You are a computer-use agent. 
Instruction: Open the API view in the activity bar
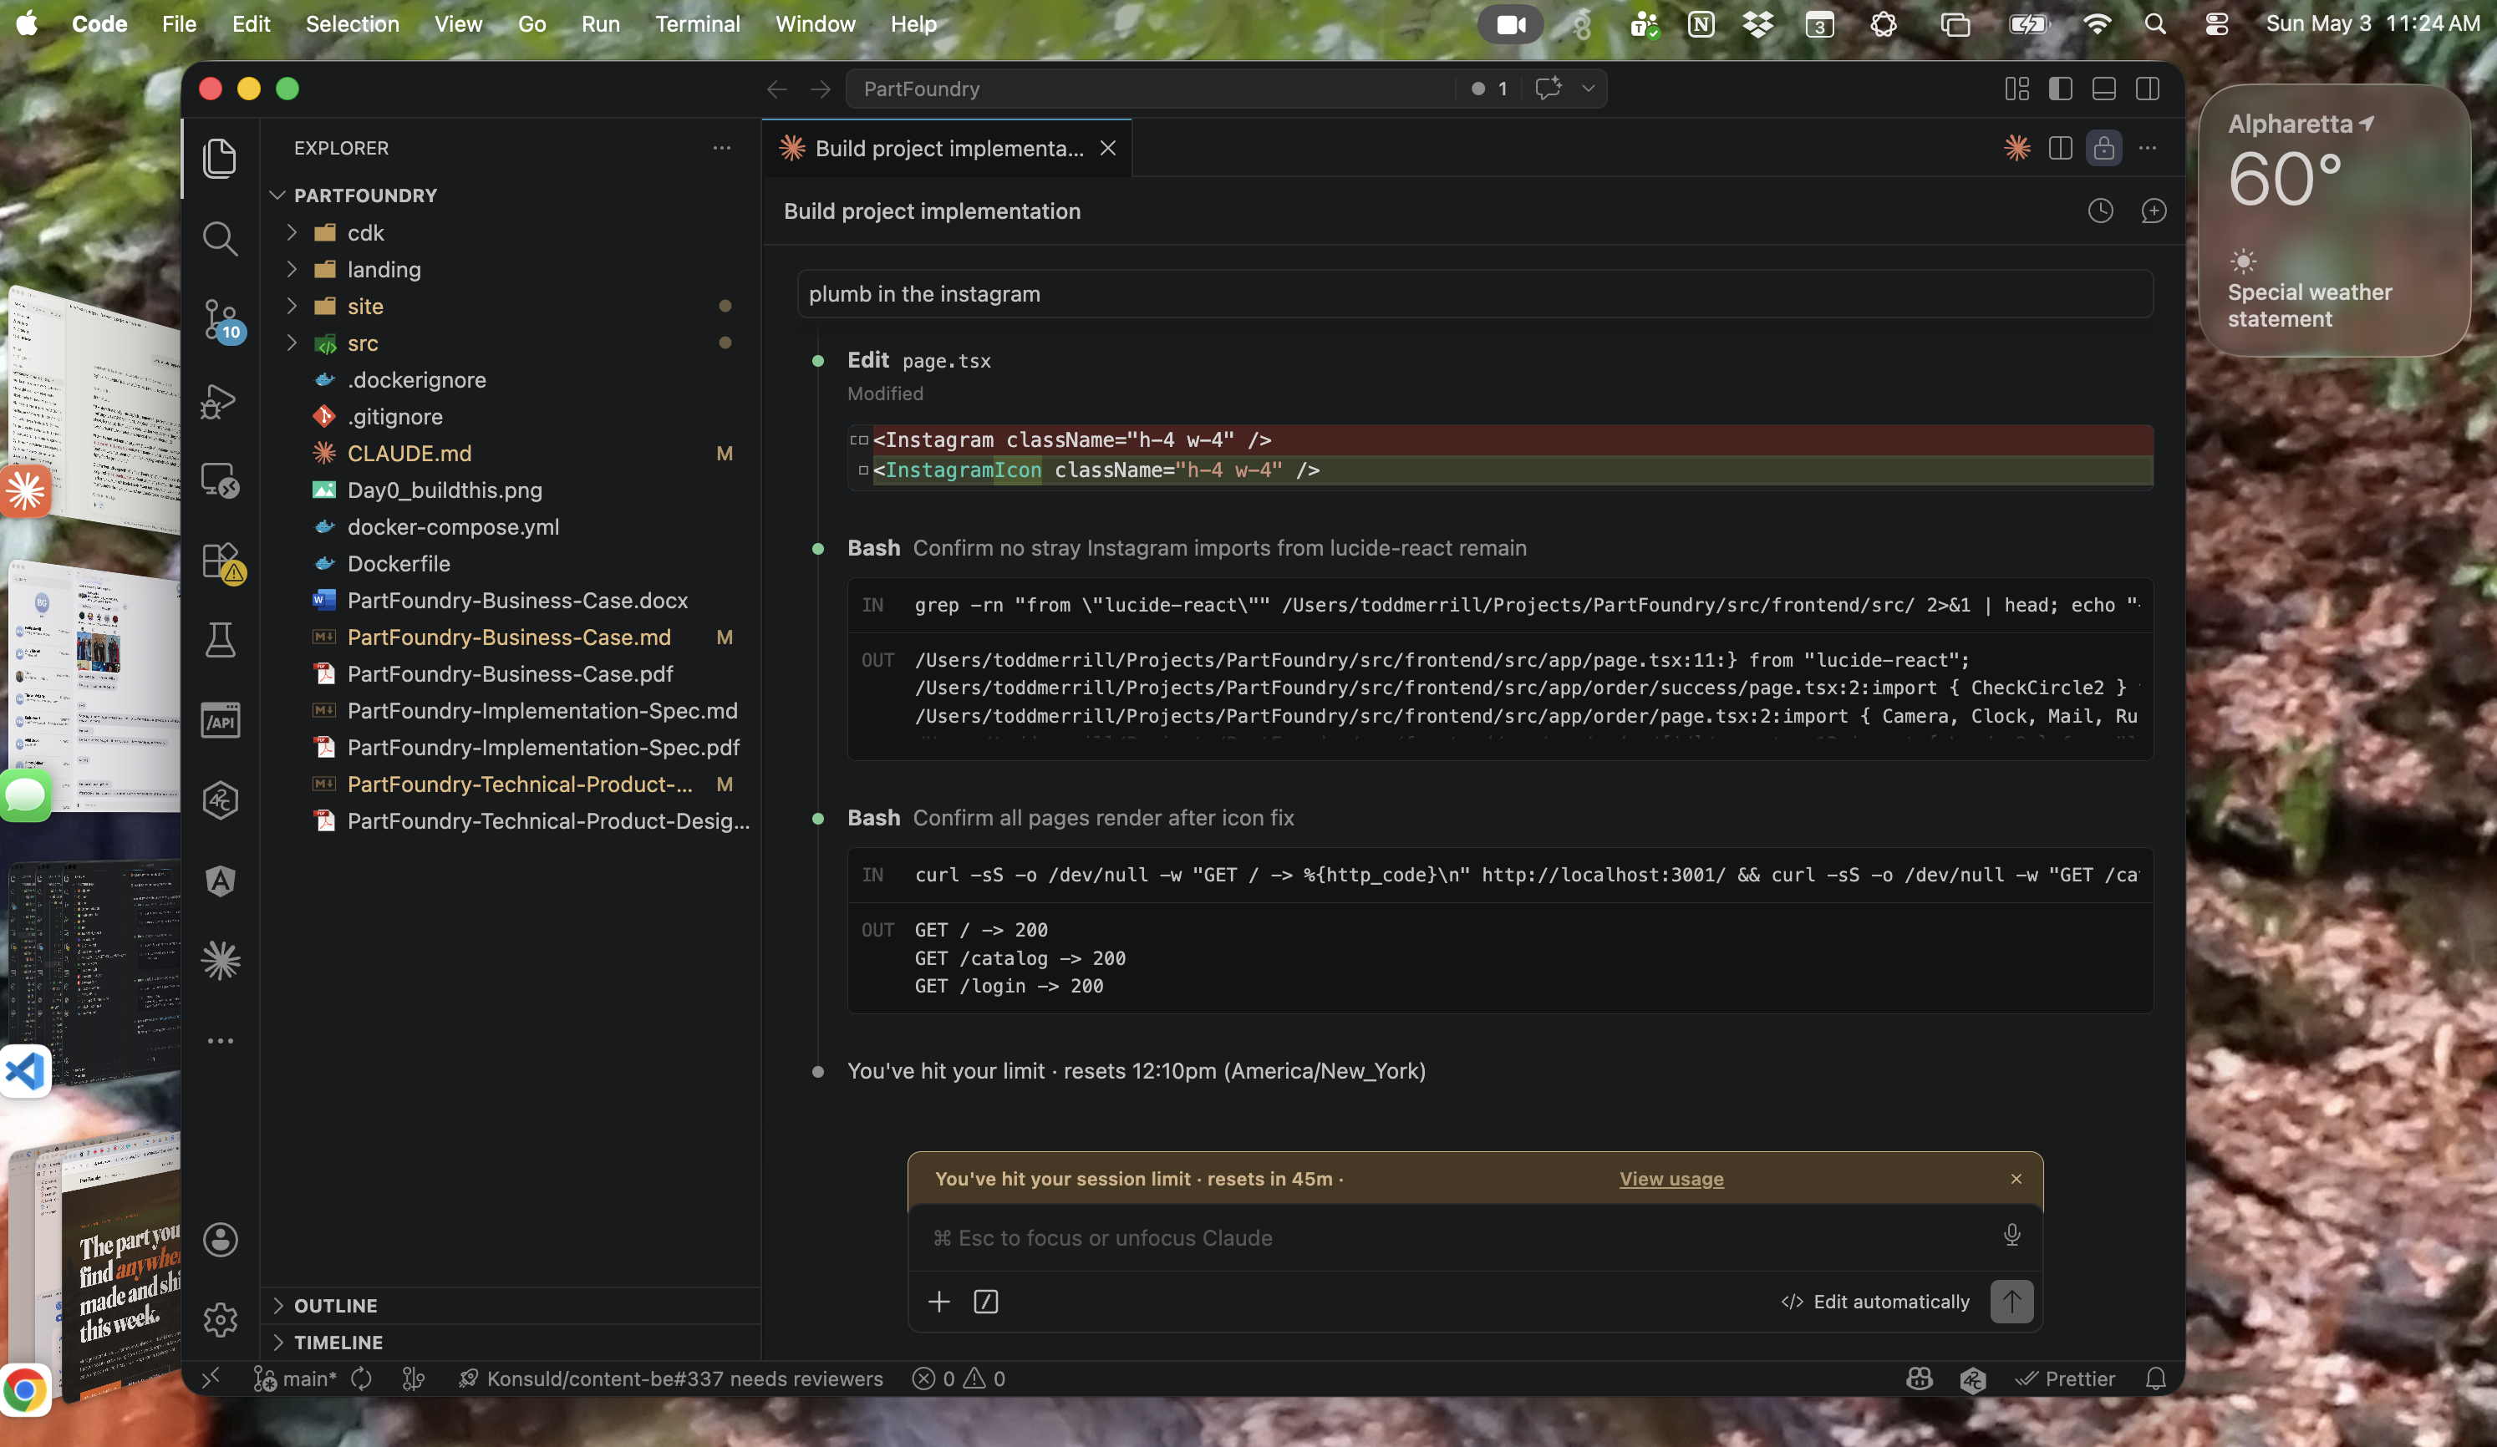click(x=220, y=721)
